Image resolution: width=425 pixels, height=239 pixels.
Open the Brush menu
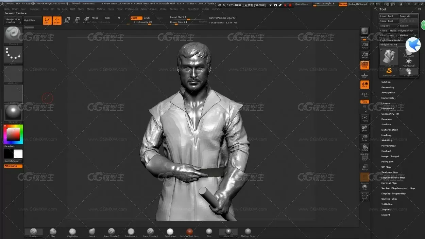coord(15,9)
